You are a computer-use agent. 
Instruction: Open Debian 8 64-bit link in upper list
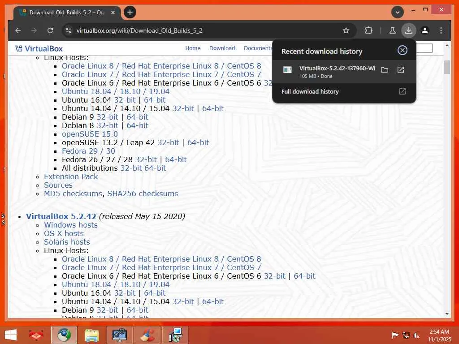137,125
